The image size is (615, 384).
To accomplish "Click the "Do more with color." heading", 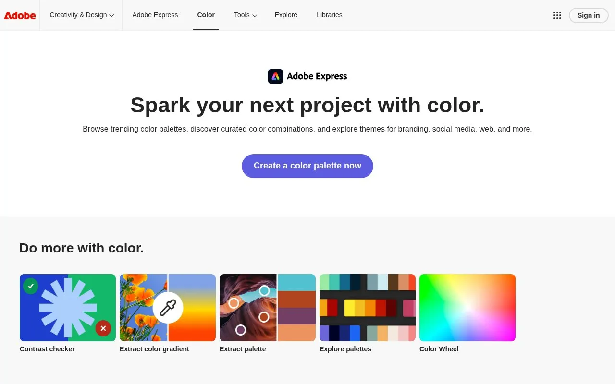I will click(x=82, y=248).
